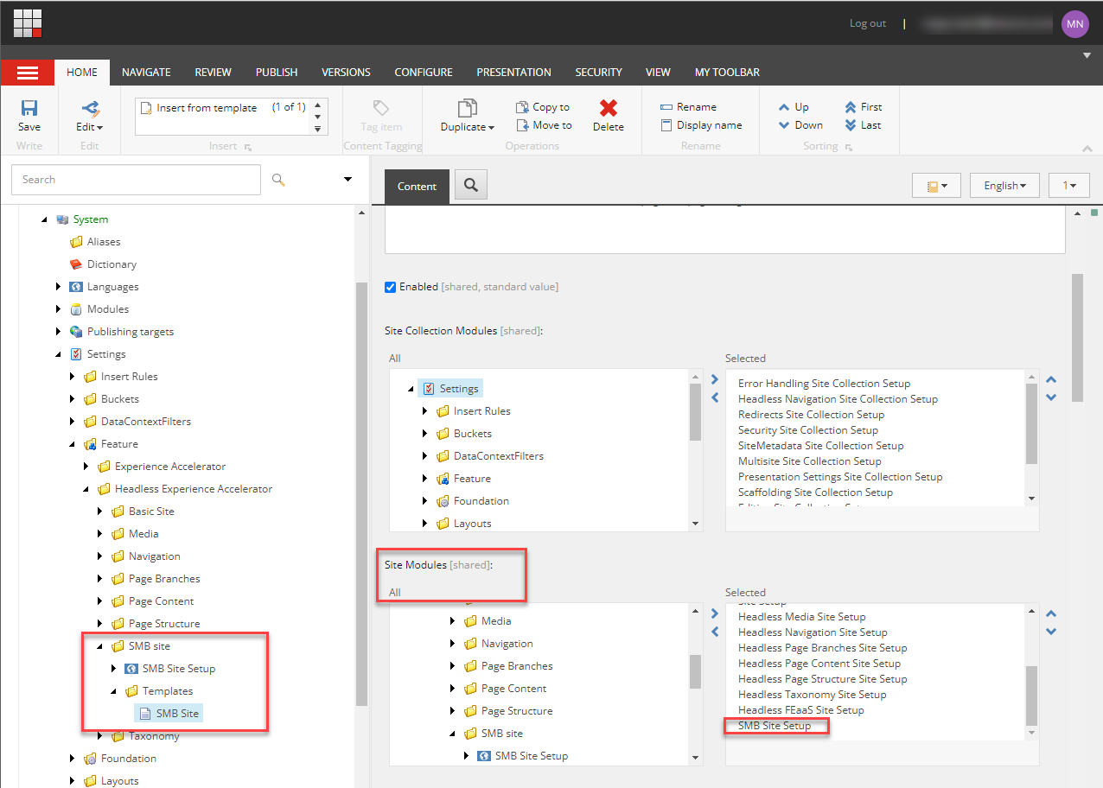Move selected Site module down
This screenshot has height=788, width=1103.
pos(1051,632)
